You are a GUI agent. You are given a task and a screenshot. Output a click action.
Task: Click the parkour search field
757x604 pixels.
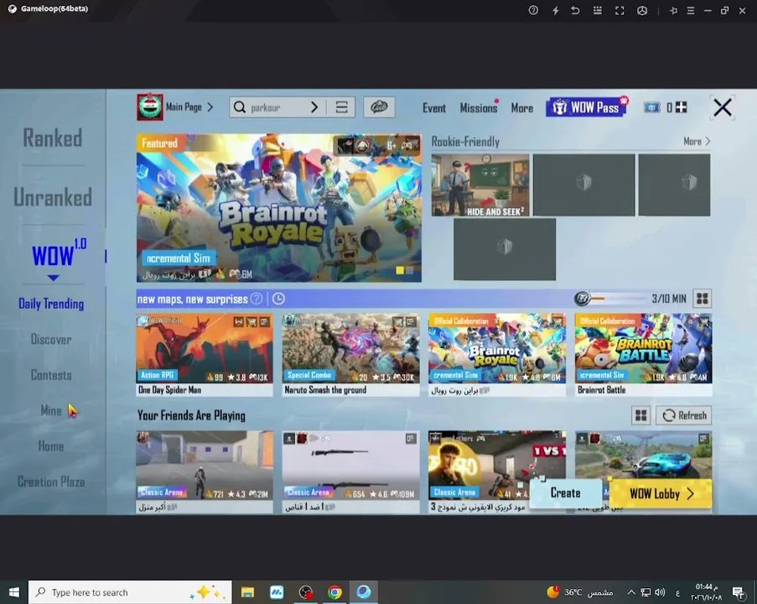[277, 107]
